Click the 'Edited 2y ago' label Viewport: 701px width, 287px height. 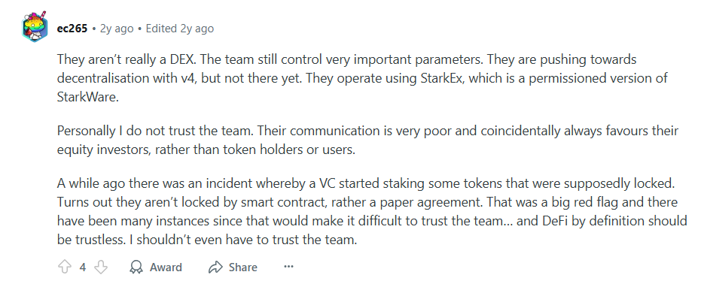coord(180,29)
